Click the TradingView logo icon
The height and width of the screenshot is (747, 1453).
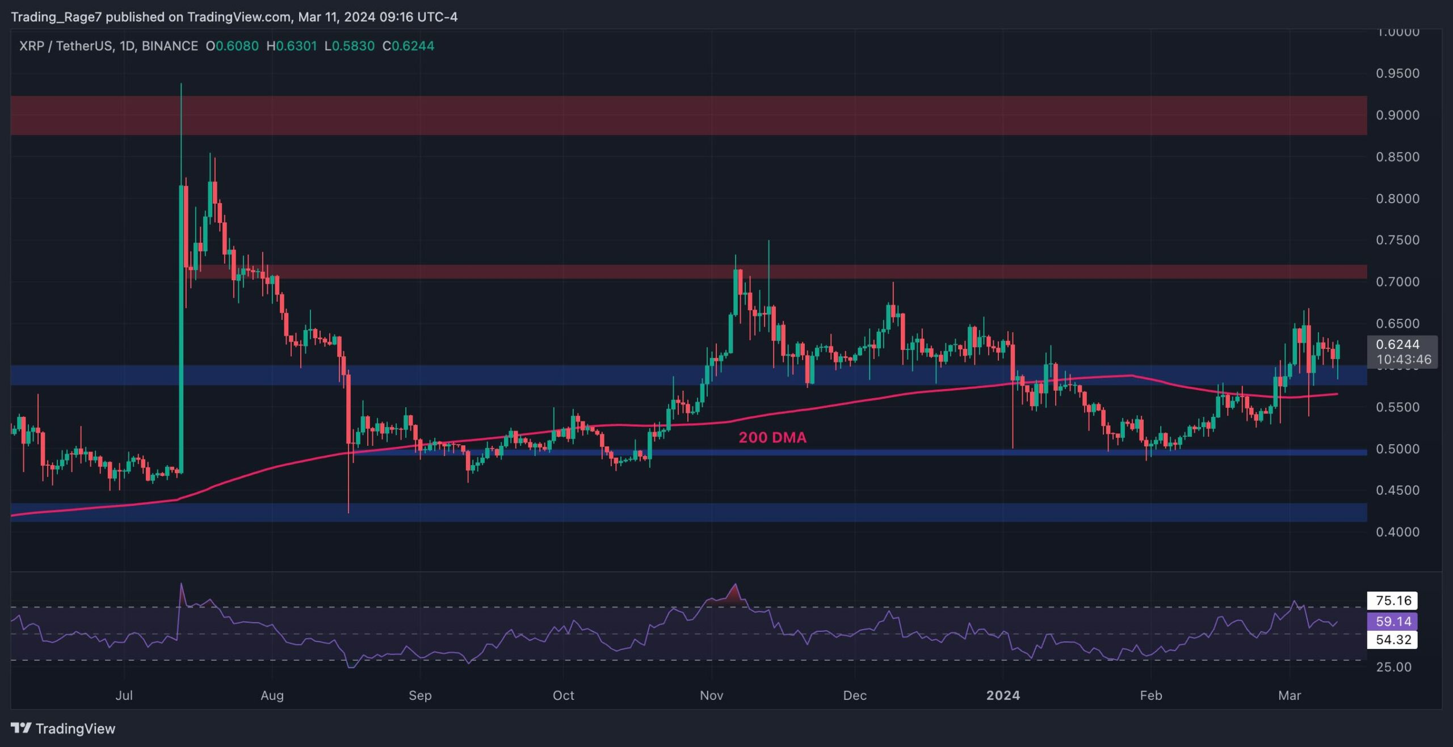click(x=21, y=728)
